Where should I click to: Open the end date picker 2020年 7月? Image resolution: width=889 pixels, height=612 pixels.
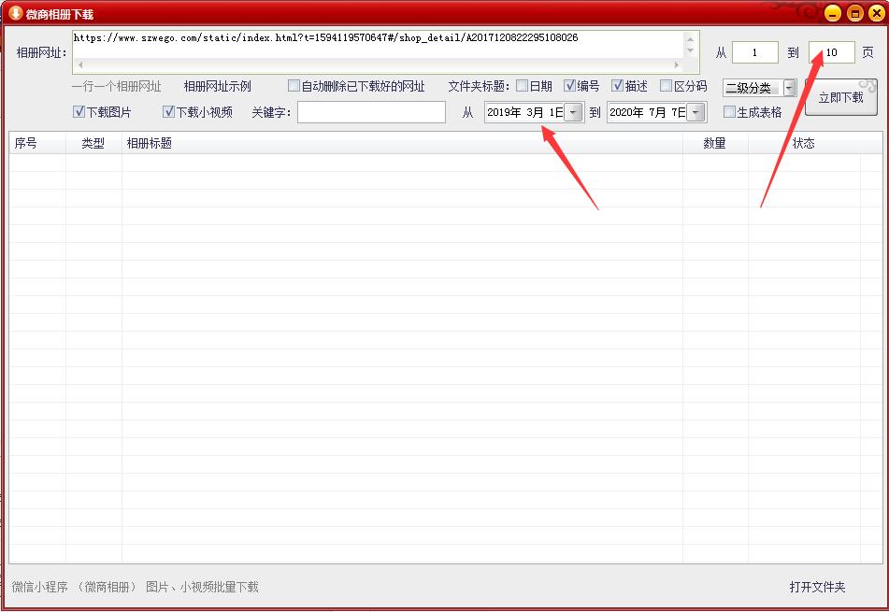click(x=695, y=112)
